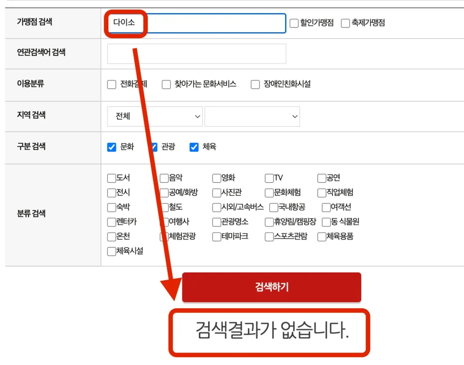Enable the 휴양림/캠핑장 checkbox
Screen dimensions: 464x365
(269, 222)
